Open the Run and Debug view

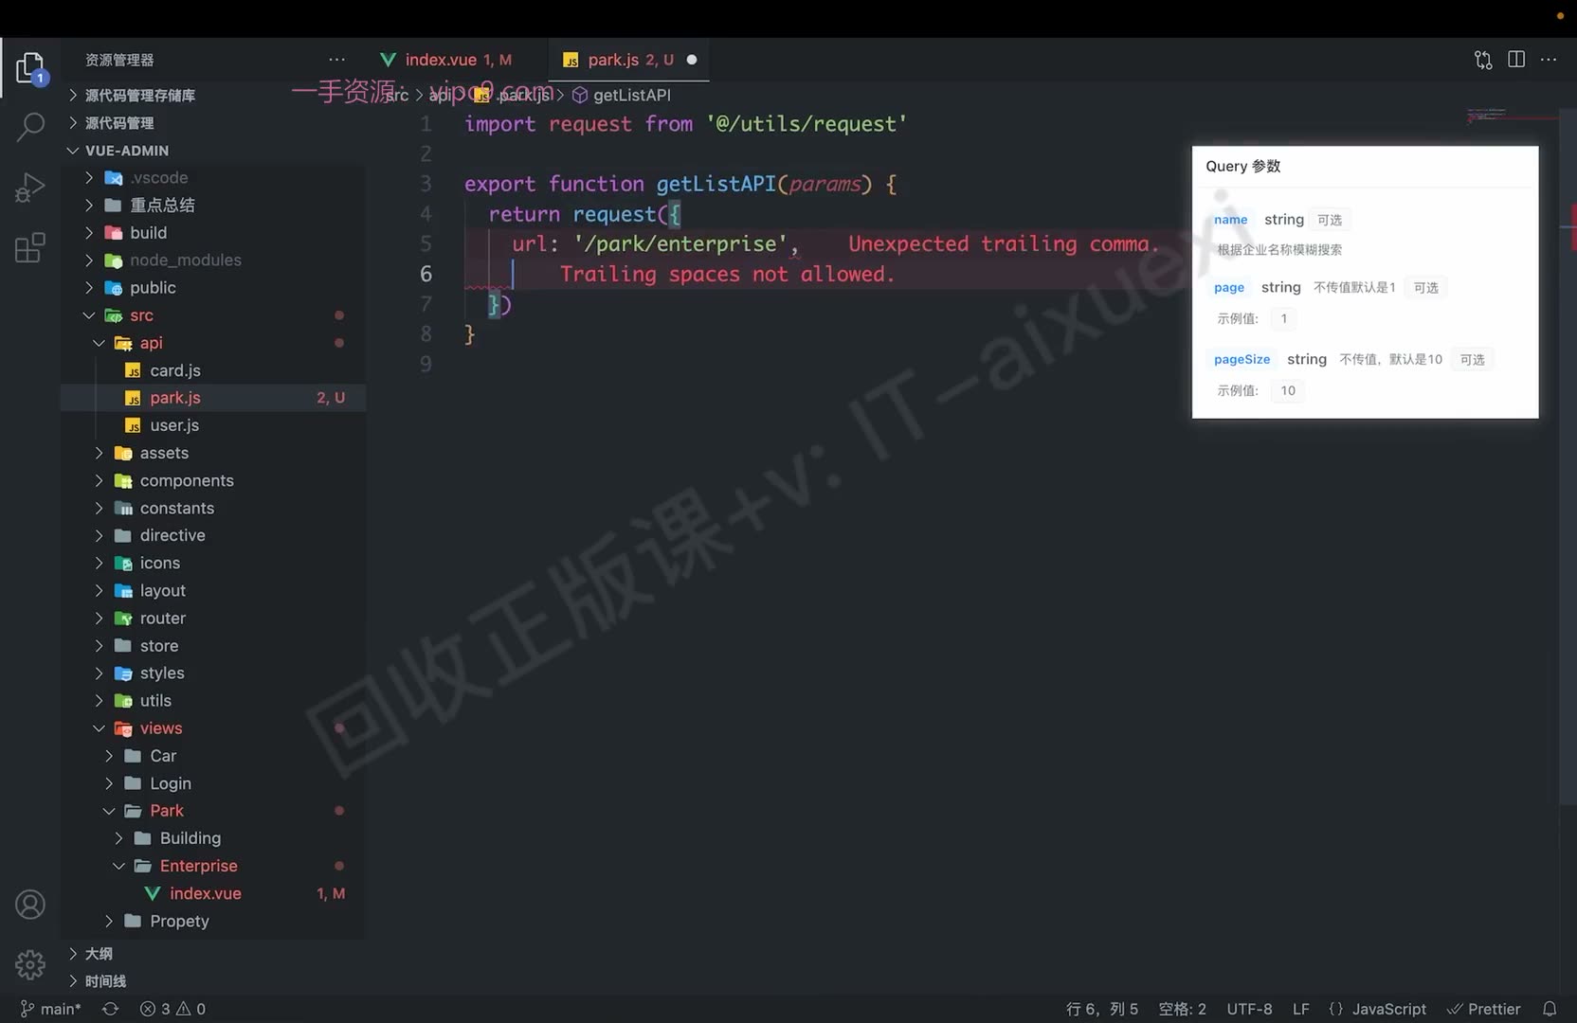click(30, 188)
